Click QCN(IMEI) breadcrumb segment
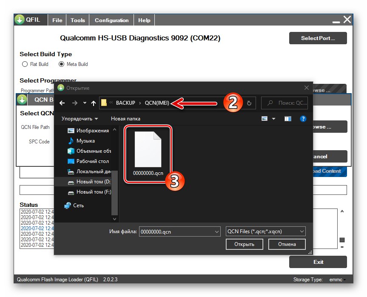Image resolution: width=367 pixels, height=297 pixels. [x=157, y=103]
